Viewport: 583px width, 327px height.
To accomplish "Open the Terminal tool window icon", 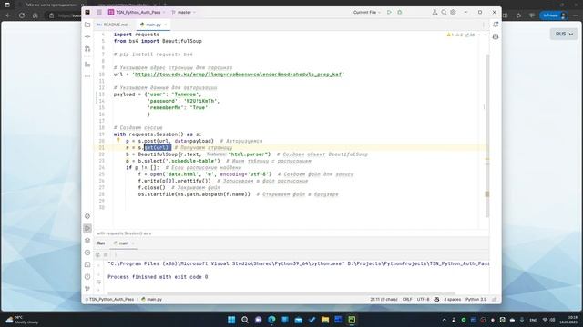I will 87,264.
